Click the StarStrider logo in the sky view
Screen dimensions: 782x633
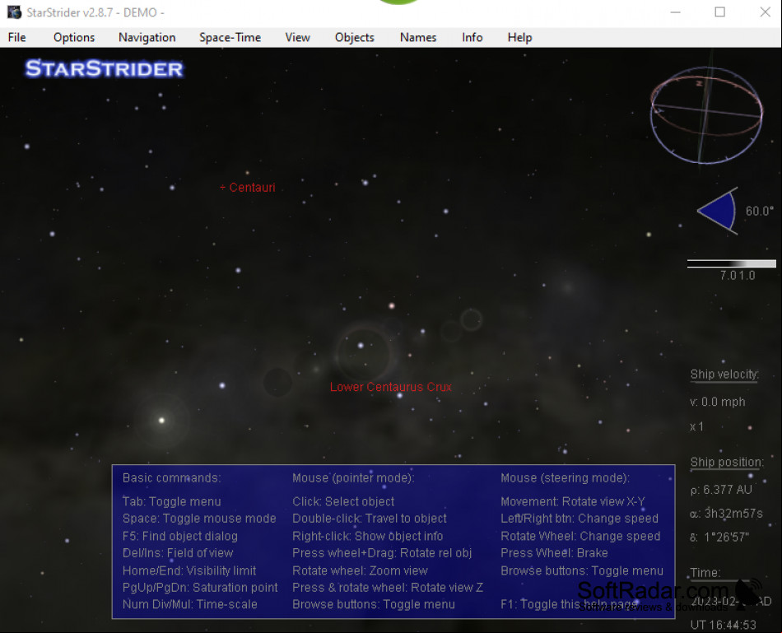[x=105, y=68]
